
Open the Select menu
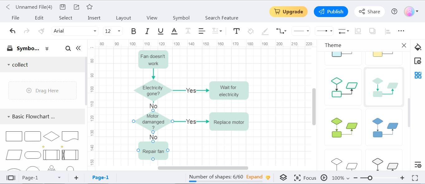66,18
